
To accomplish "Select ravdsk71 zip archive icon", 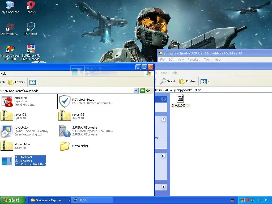I will click(x=7, y=116).
